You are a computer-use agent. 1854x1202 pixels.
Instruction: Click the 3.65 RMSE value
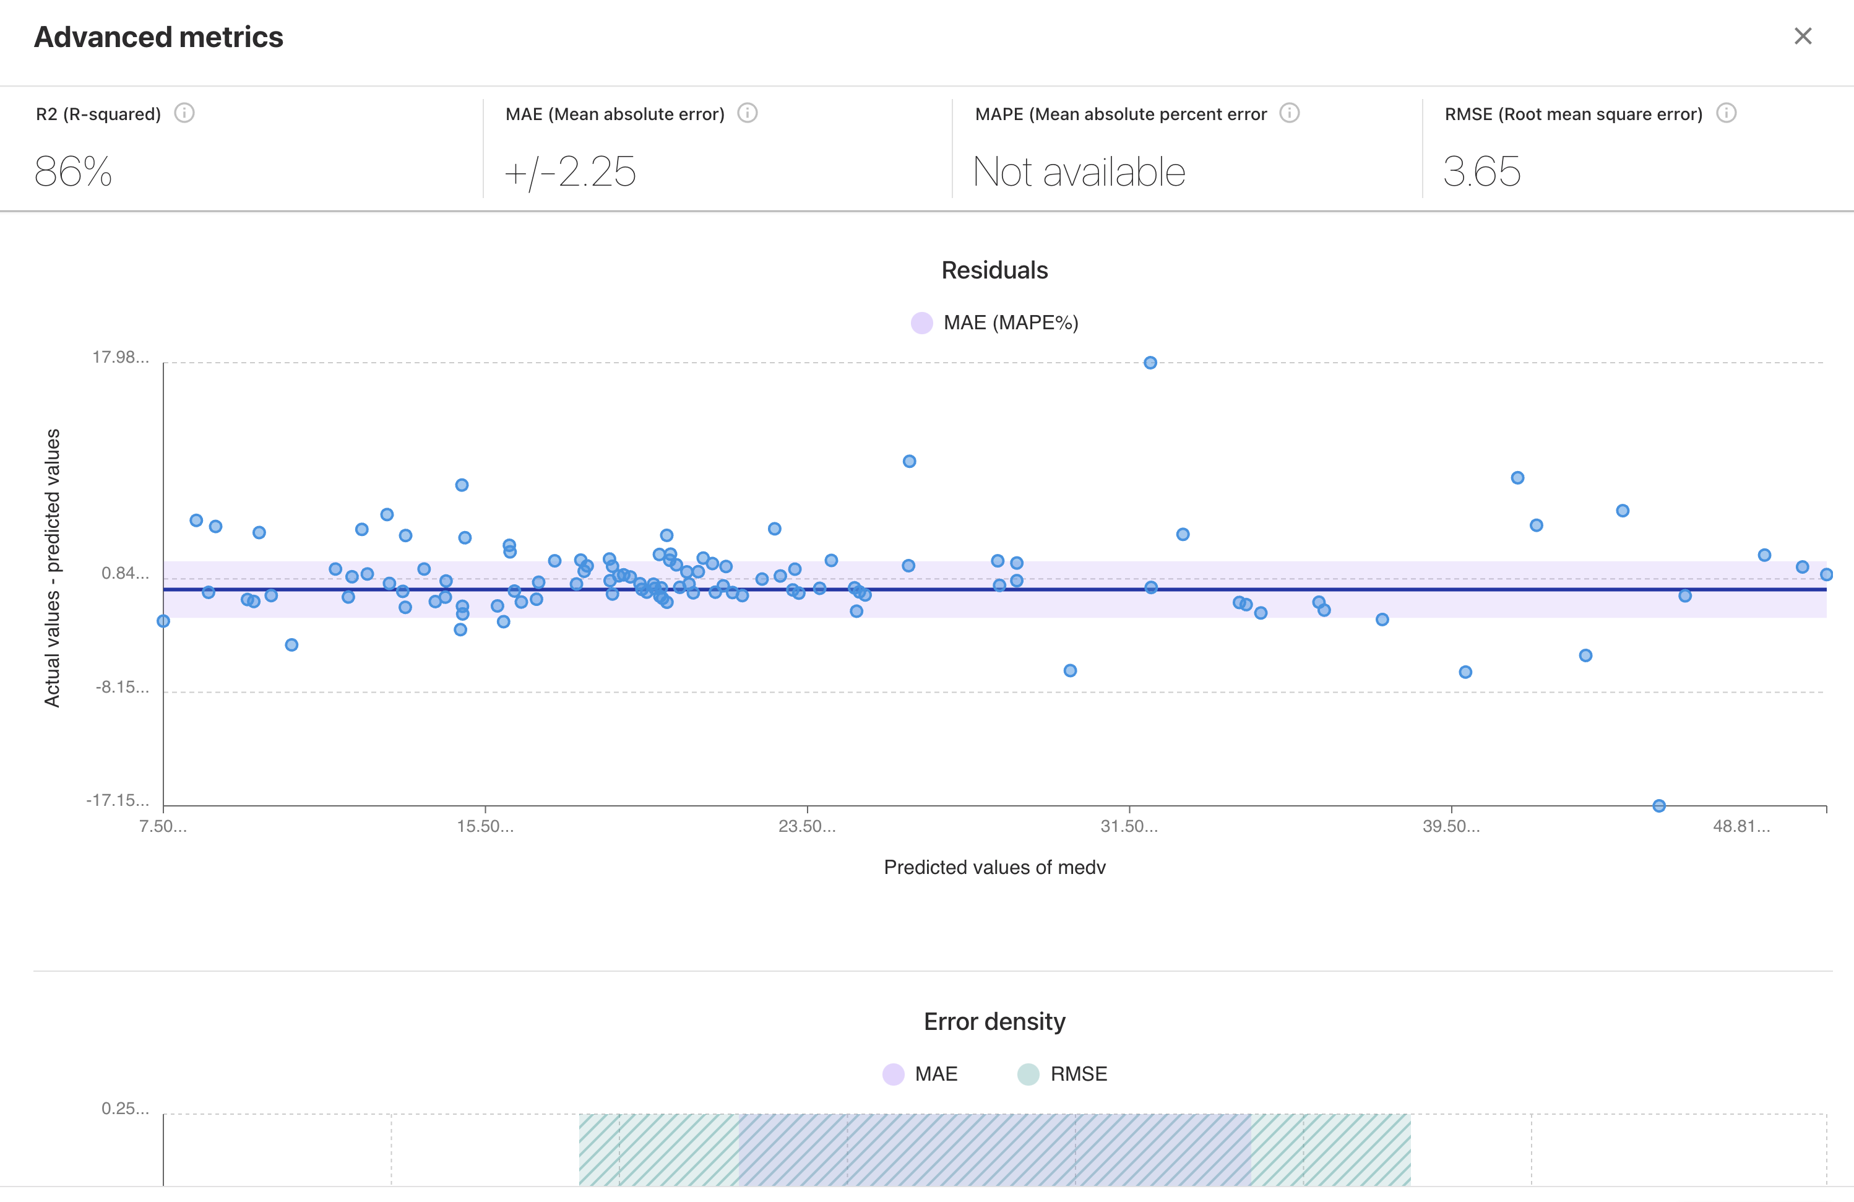[1481, 171]
